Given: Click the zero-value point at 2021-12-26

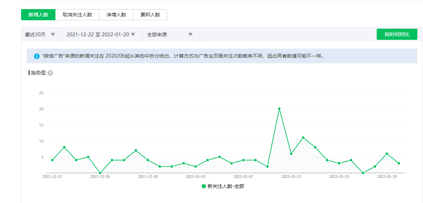Looking at the screenshot, I should pos(100,173).
